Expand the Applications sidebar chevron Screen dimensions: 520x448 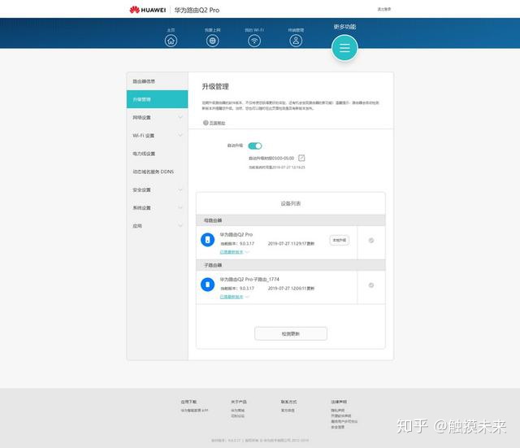180,226
